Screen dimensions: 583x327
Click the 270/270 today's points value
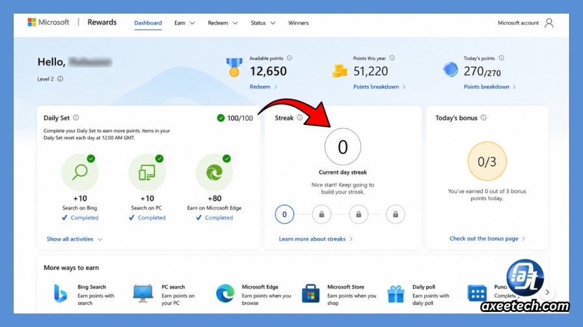482,71
